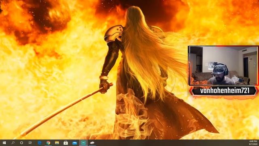
Task: Open the taskbar clock and date
Action: 253,143
